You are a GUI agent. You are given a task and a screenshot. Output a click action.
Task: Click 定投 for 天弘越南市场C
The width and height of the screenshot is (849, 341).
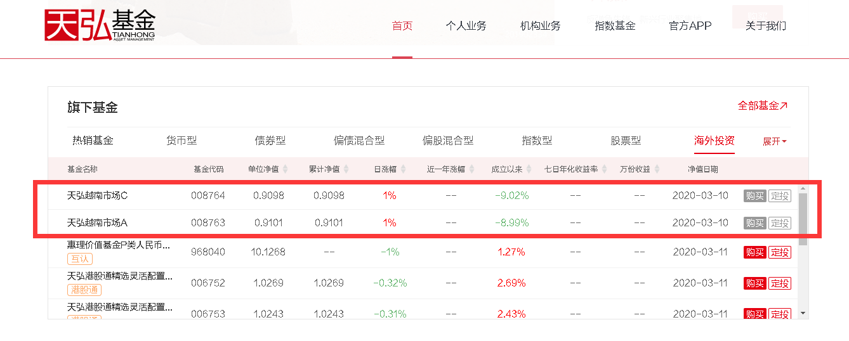[x=780, y=196]
